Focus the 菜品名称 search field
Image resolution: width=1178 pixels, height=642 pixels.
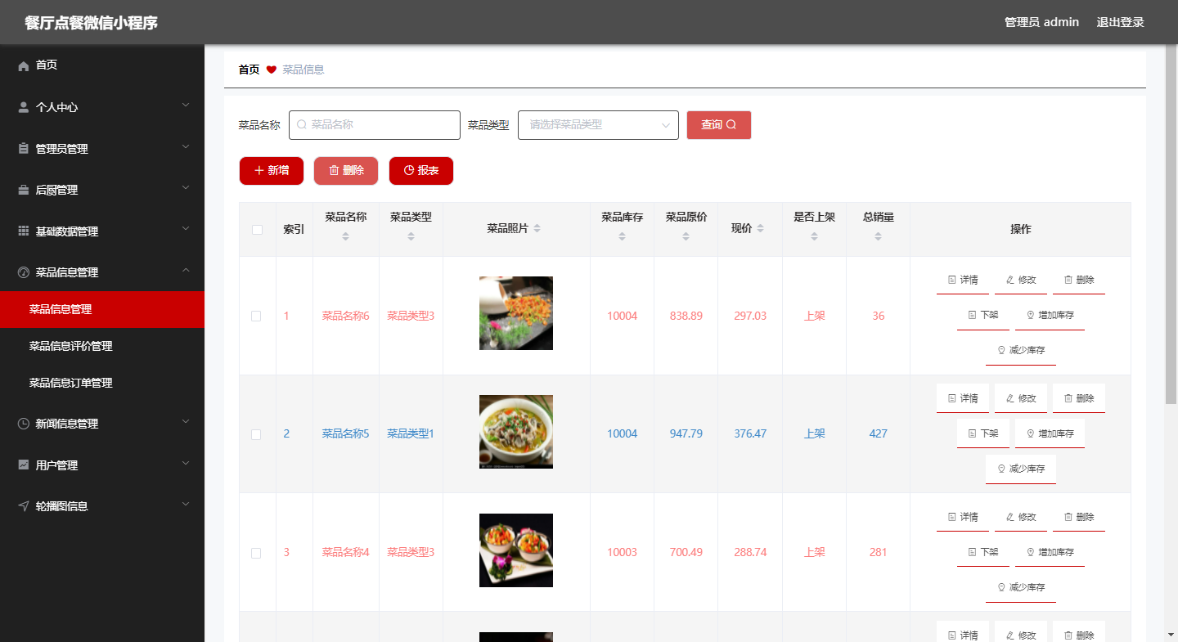375,125
